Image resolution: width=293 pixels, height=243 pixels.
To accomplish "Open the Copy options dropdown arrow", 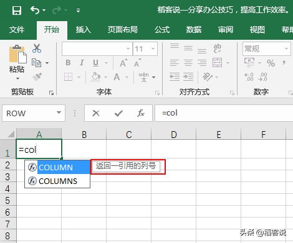I will click(x=47, y=63).
